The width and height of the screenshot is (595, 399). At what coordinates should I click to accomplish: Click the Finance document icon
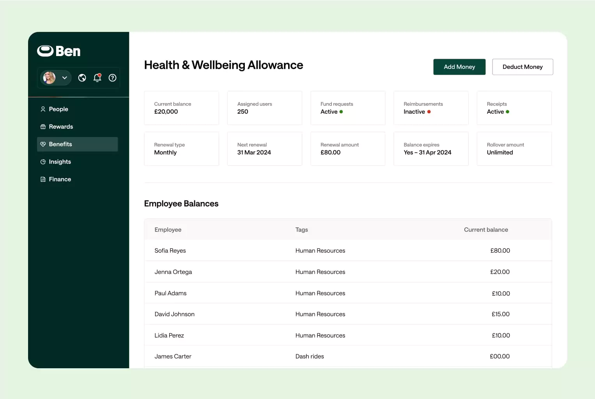43,179
